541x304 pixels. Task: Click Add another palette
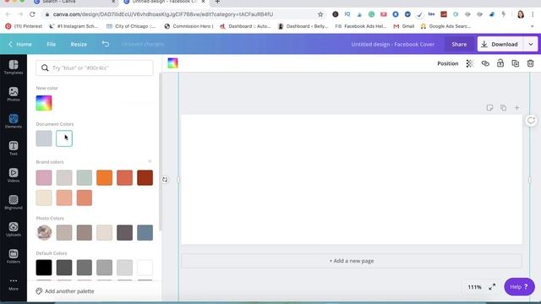[65, 291]
